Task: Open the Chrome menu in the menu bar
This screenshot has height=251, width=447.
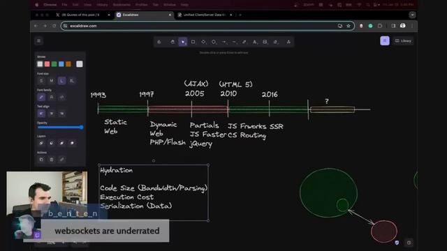Action: click(x=50, y=5)
